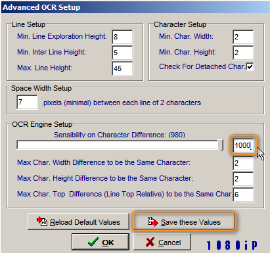Click the Min. Inter Line Height field
Image resolution: width=270 pixels, height=253 pixels.
pos(122,53)
